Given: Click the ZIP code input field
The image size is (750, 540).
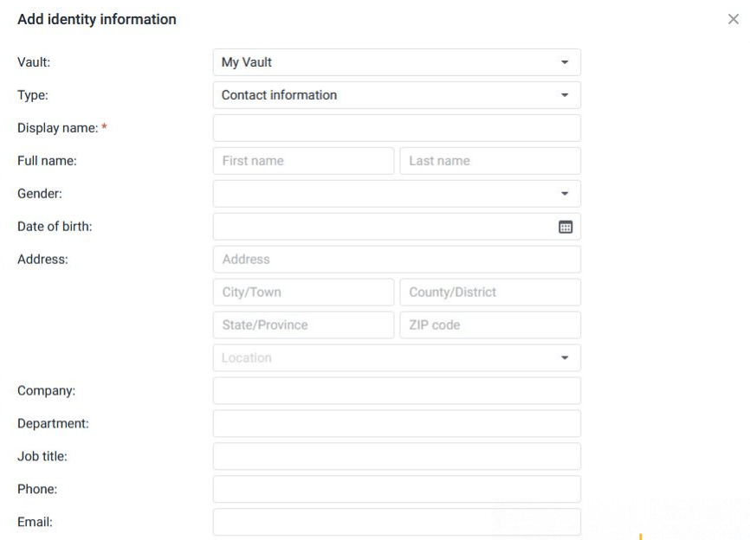Looking at the screenshot, I should click(489, 325).
